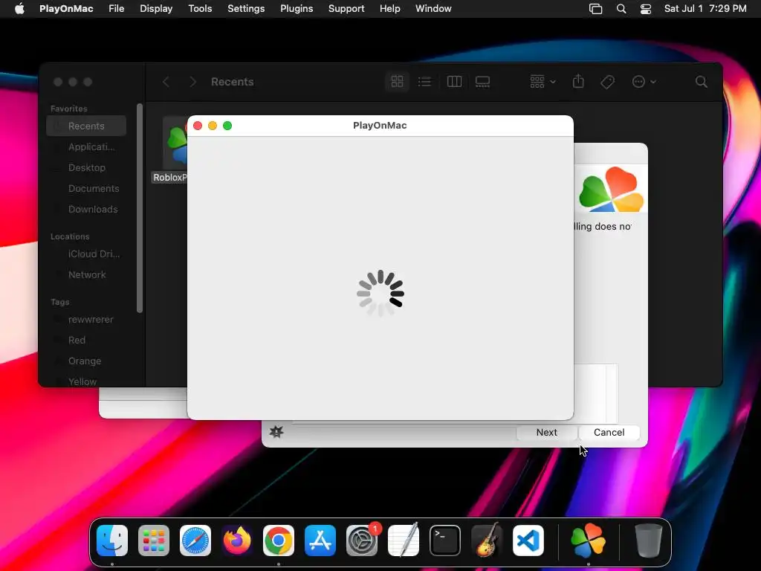Viewport: 761px width, 571px height.
Task: Open Google Chrome from the Dock
Action: [x=279, y=541]
